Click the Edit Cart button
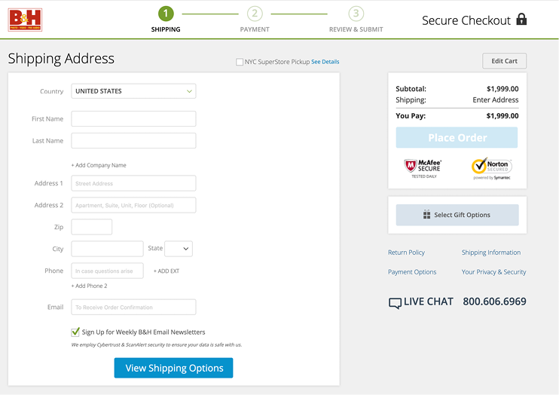559x395 pixels. pyautogui.click(x=504, y=61)
